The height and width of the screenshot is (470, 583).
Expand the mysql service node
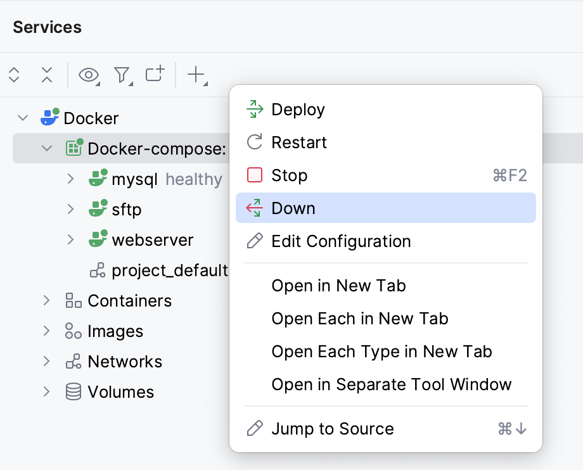click(x=71, y=179)
